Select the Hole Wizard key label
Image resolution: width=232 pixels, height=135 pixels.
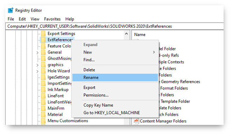coord(58,71)
